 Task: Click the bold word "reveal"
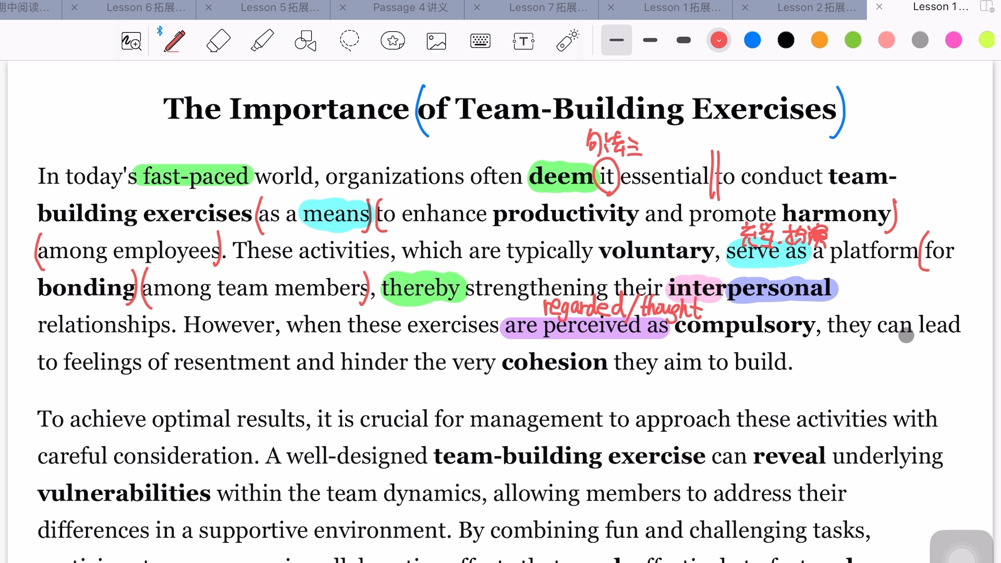point(789,456)
